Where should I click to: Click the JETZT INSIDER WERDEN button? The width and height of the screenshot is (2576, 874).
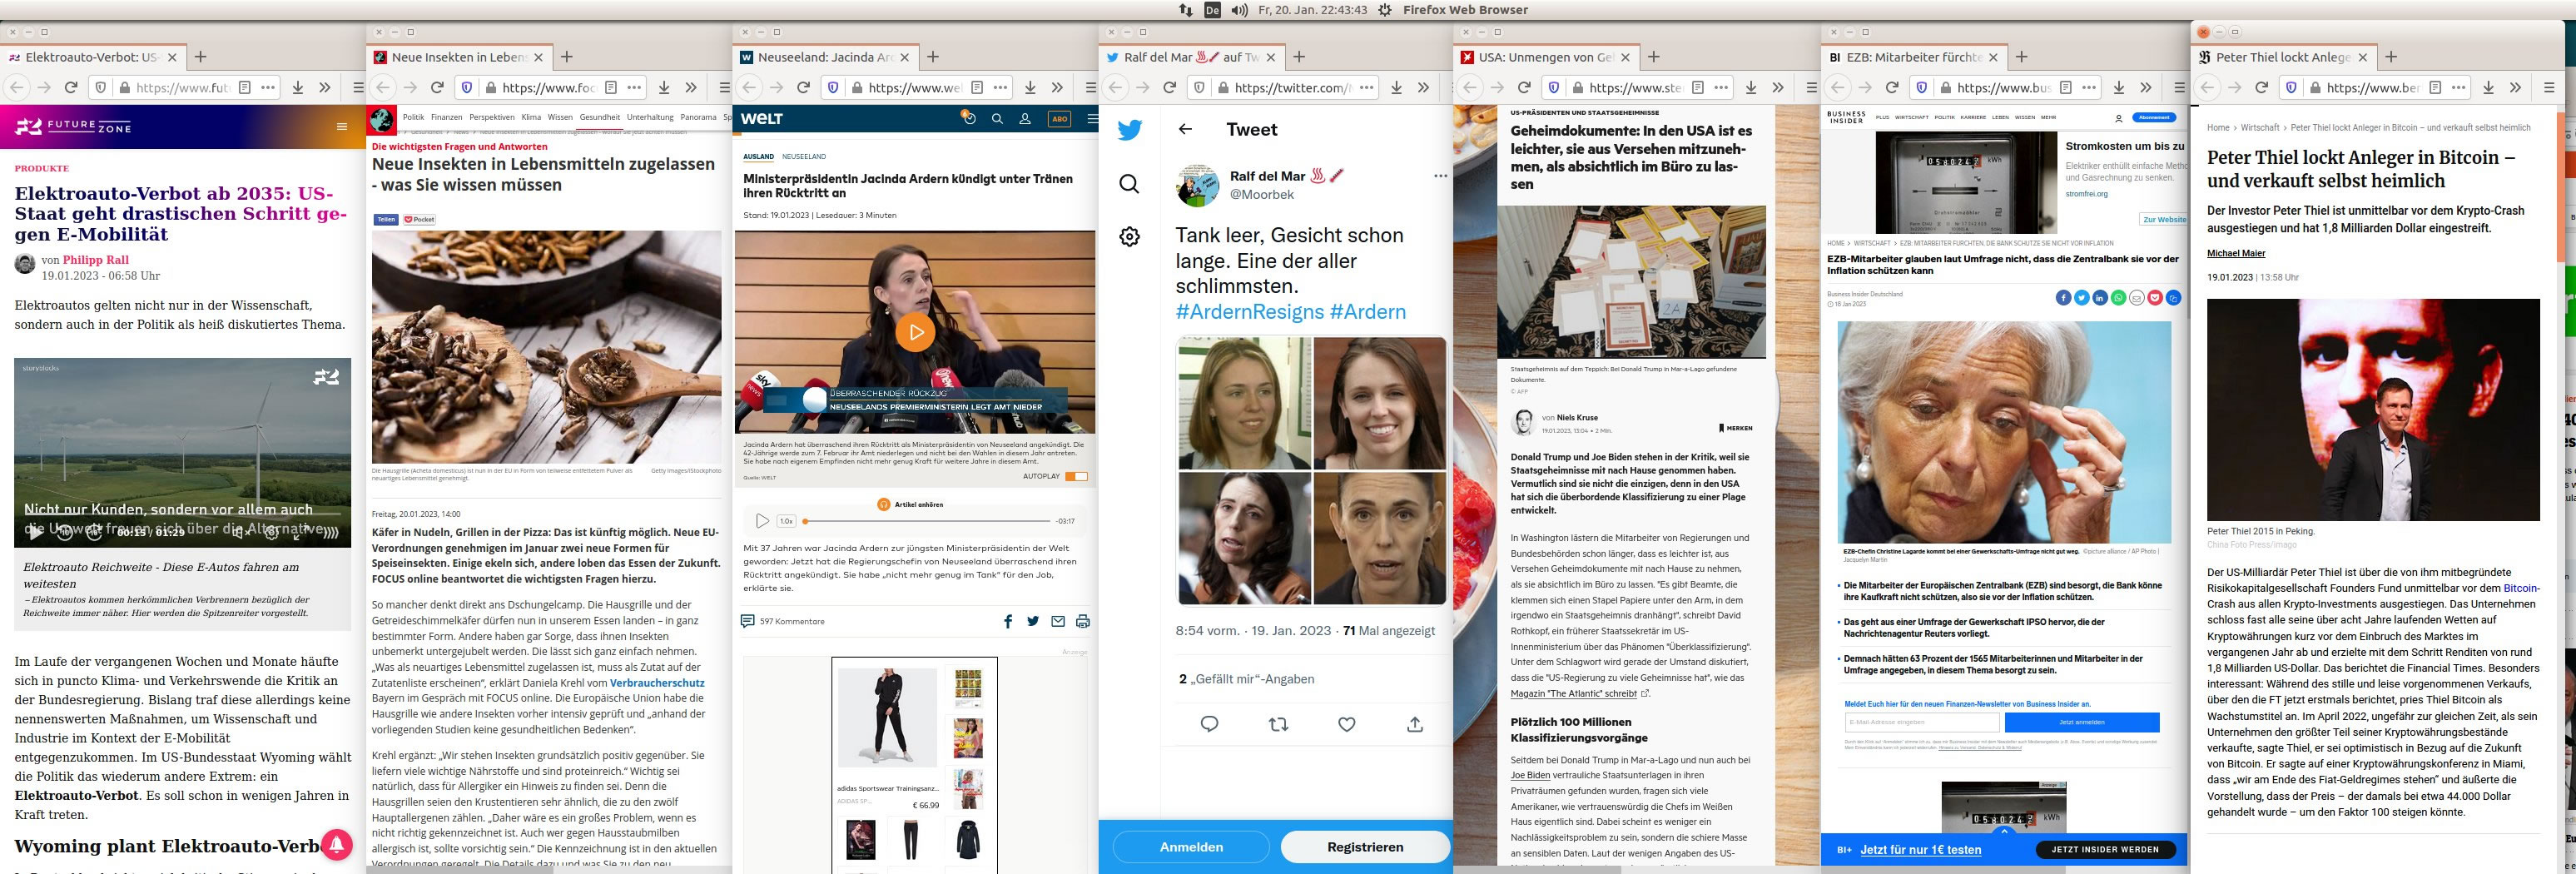click(x=2105, y=850)
